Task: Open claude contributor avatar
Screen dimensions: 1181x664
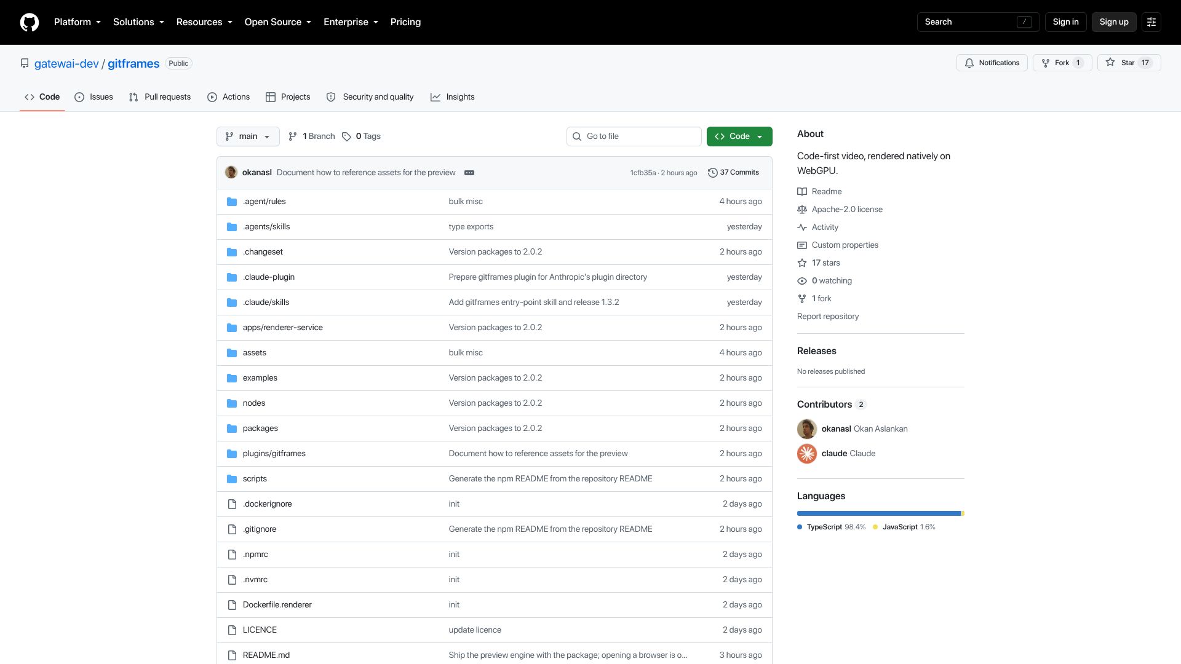Action: click(x=807, y=454)
